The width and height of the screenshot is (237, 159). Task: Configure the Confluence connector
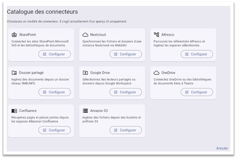55,130
